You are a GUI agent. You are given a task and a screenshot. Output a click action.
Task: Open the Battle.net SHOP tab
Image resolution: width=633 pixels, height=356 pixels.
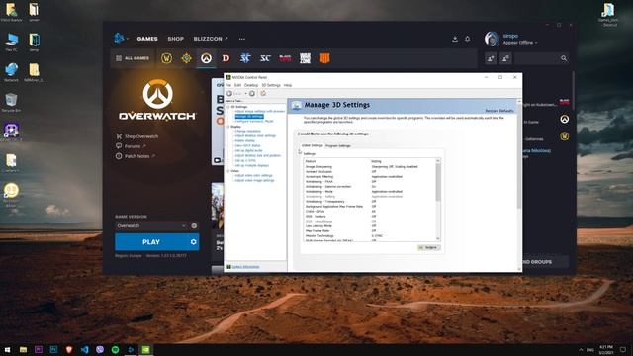click(176, 39)
